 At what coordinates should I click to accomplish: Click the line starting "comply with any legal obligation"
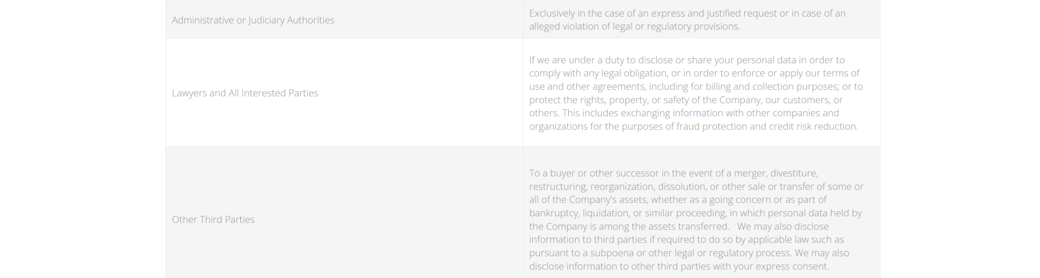pyautogui.click(x=694, y=73)
